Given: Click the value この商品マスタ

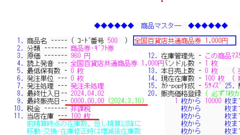Looking at the screenshot, I should tap(222, 56).
